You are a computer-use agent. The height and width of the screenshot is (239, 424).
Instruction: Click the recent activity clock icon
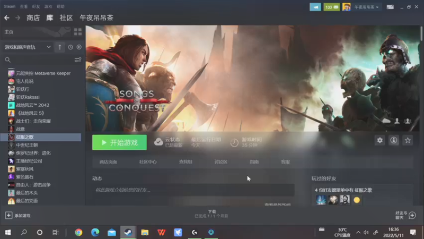70,47
